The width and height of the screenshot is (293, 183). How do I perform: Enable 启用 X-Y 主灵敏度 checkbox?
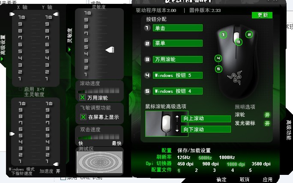click(21, 89)
